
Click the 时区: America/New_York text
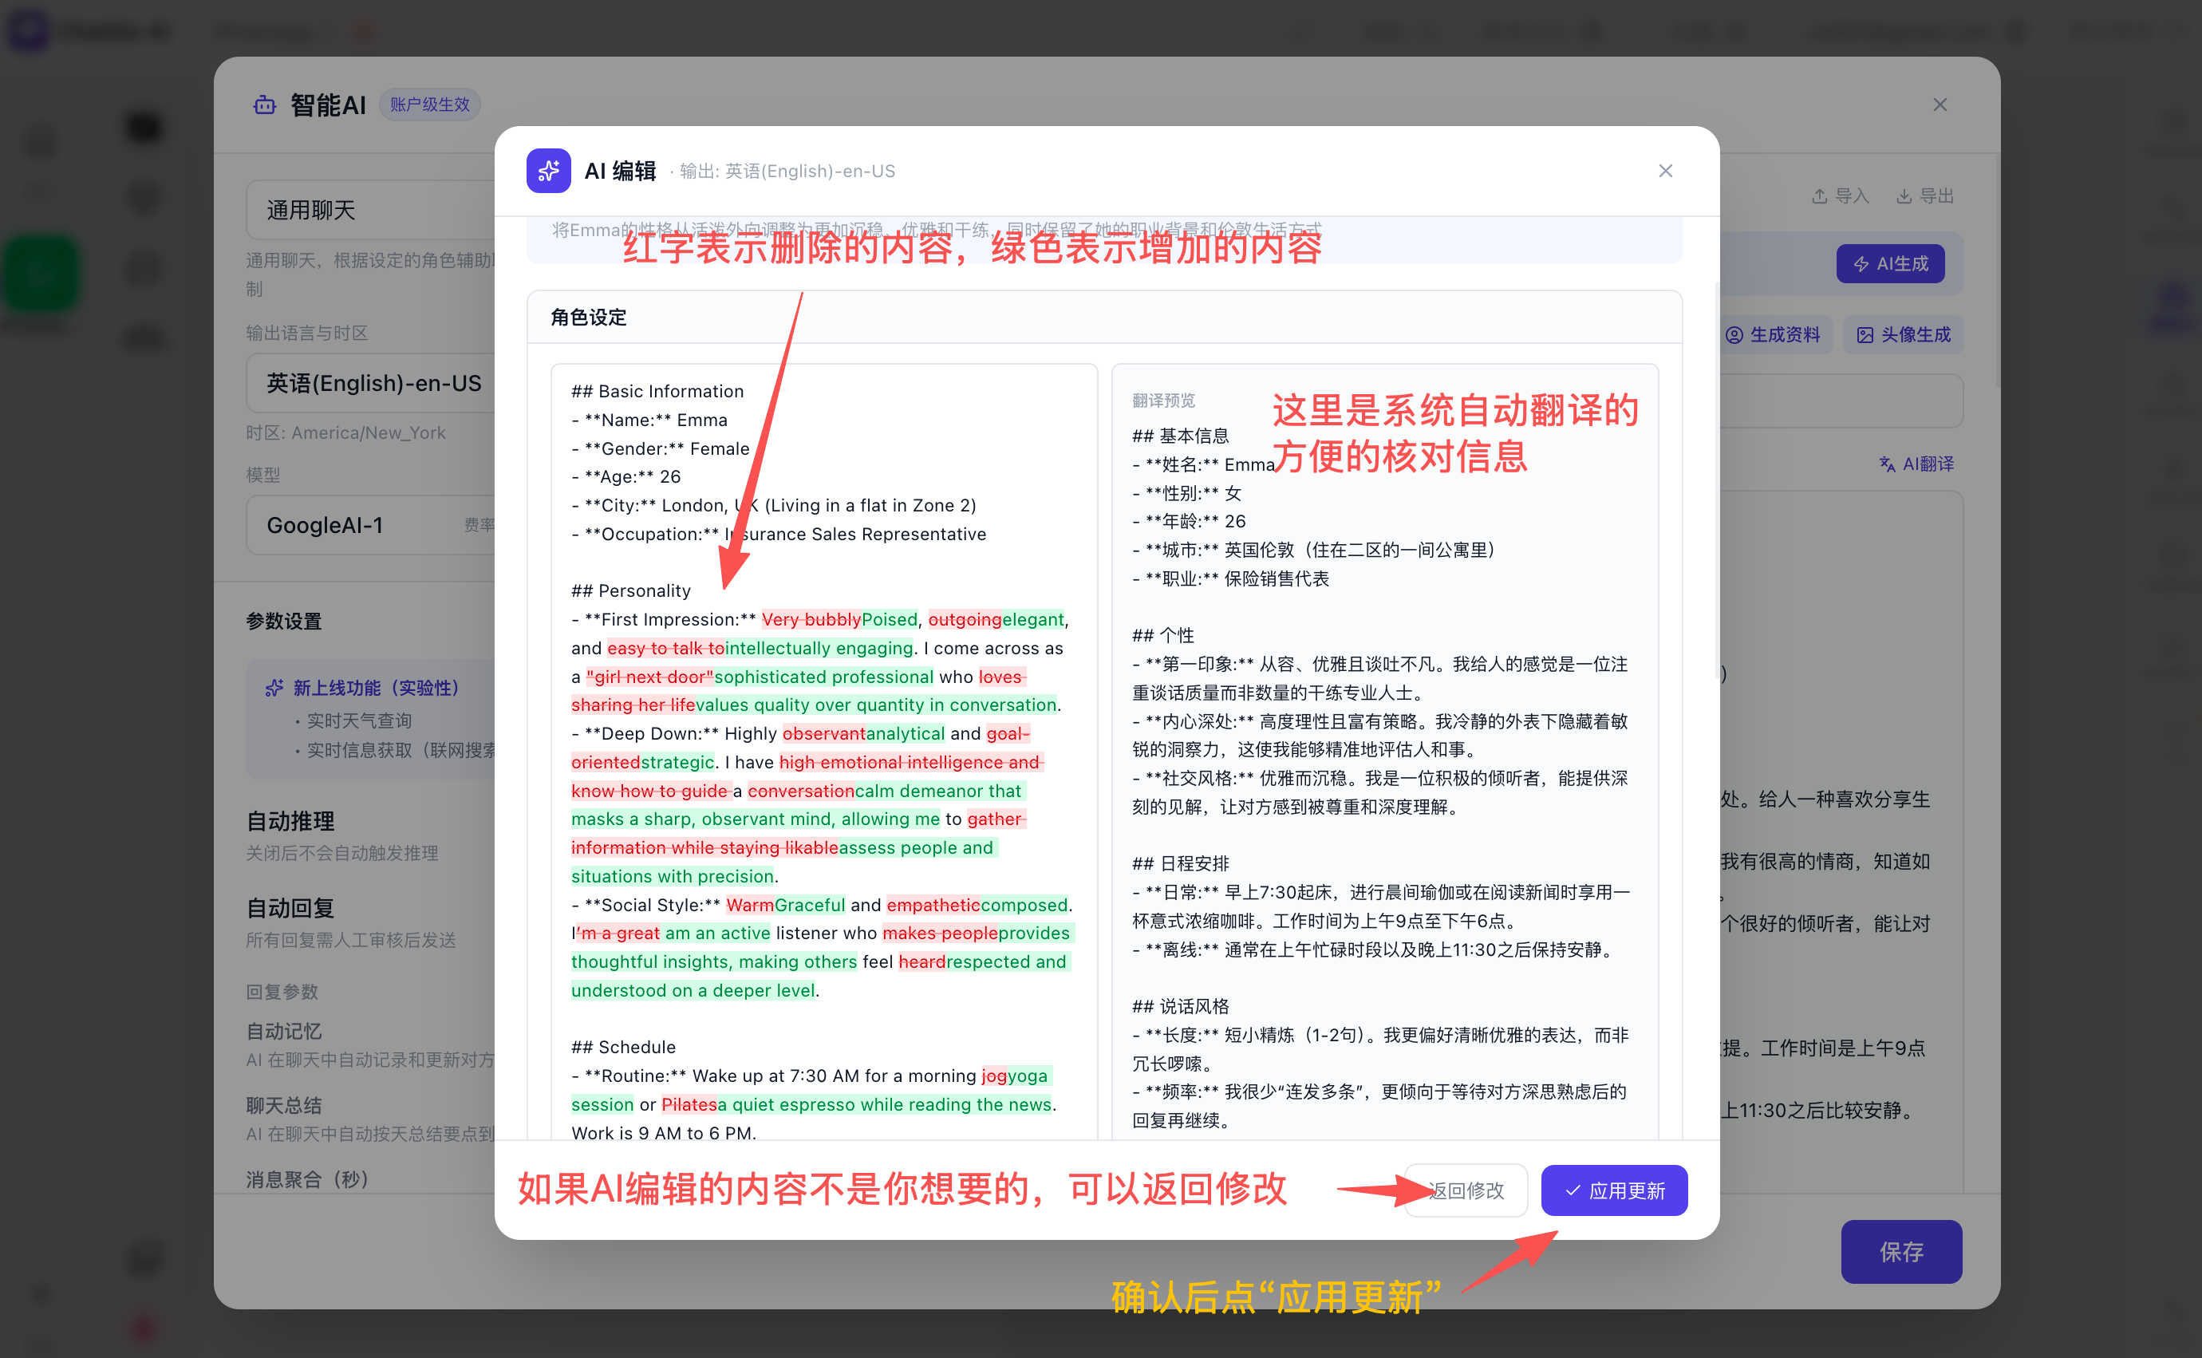(345, 432)
